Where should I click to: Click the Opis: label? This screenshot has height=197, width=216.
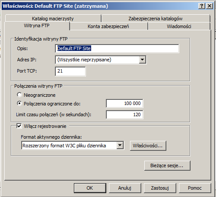click(x=22, y=48)
